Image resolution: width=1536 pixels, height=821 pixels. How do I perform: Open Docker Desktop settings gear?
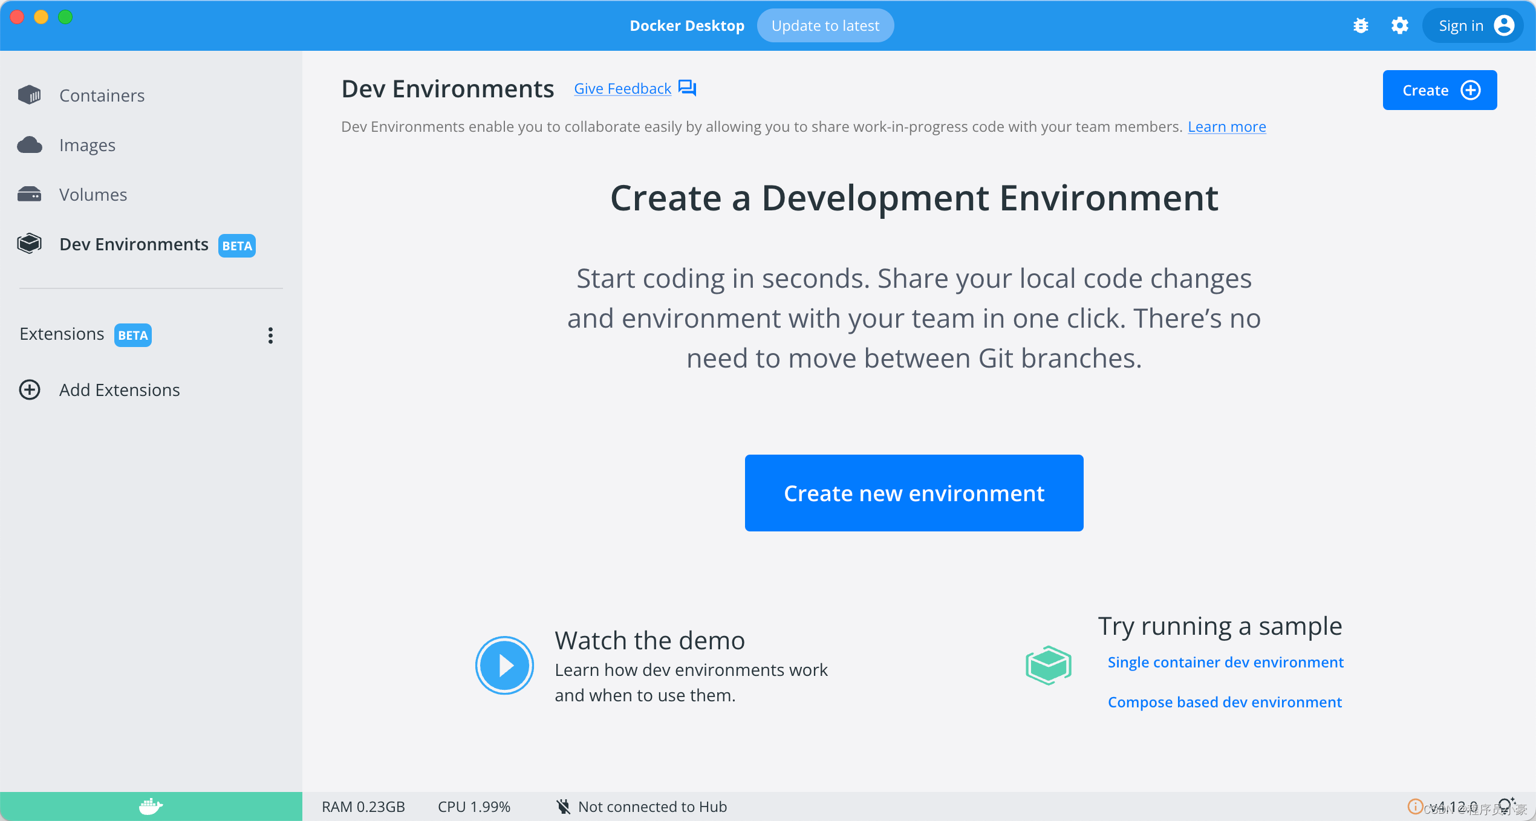point(1399,25)
